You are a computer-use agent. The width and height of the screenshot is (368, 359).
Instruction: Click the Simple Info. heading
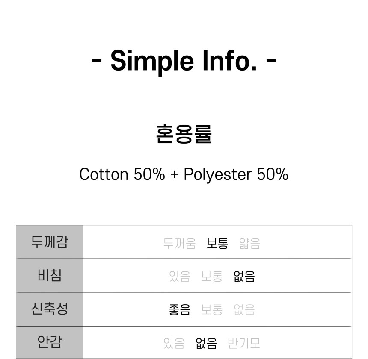pos(184,61)
